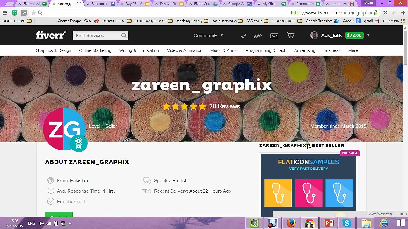The width and height of the screenshot is (408, 229).
Task: Click the volume speaker tray icon
Action: click(41, 223)
